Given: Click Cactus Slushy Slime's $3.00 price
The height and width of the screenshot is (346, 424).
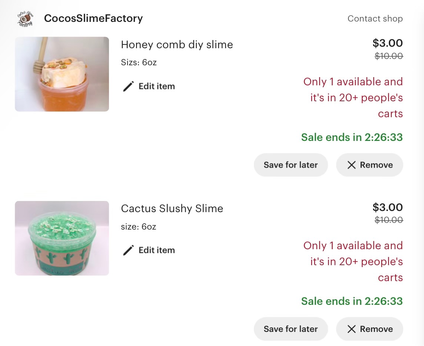Looking at the screenshot, I should point(387,207).
